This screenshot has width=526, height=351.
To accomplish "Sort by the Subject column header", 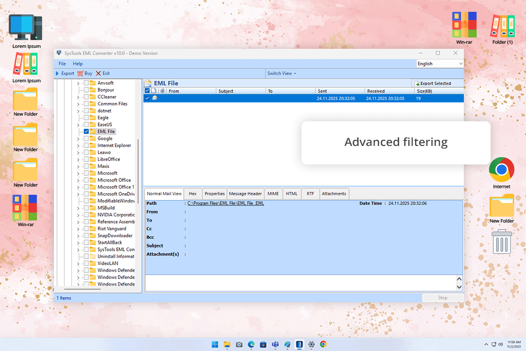I will click(241, 91).
